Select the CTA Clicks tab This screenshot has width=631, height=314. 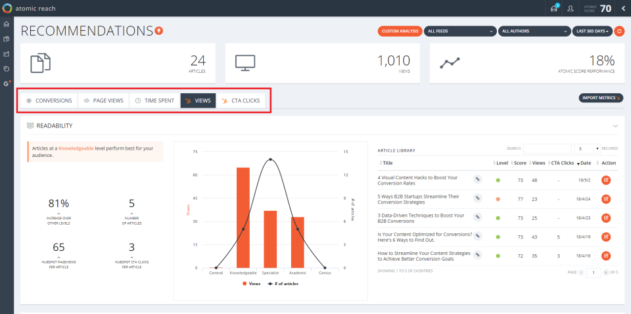pyautogui.click(x=241, y=101)
